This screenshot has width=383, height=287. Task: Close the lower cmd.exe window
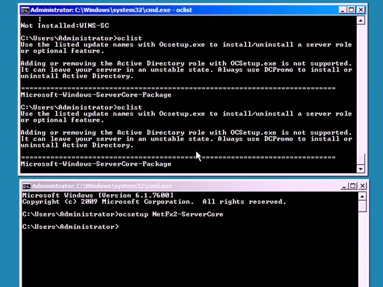[363, 186]
